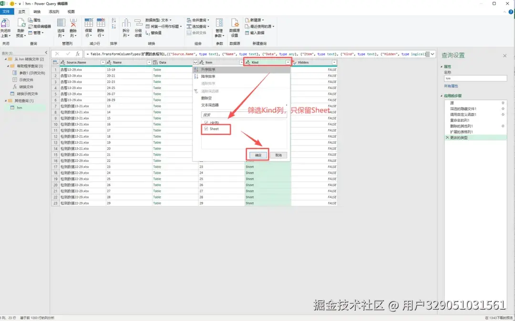Open the Hidden column filter dropdown
515x321 pixels.
coord(334,62)
